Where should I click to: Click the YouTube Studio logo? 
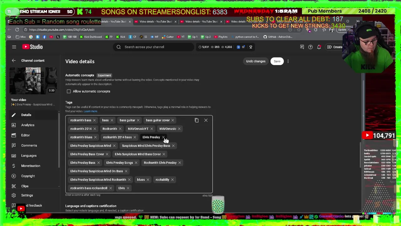coord(32,47)
